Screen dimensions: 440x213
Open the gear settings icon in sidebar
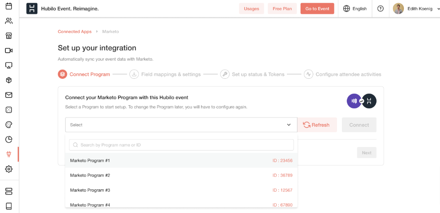tap(9, 169)
